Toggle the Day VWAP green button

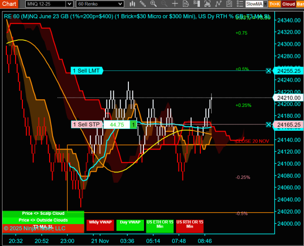click(130, 225)
